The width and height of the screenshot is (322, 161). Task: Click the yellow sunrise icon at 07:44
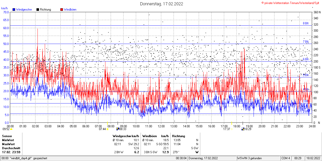coord(108,129)
